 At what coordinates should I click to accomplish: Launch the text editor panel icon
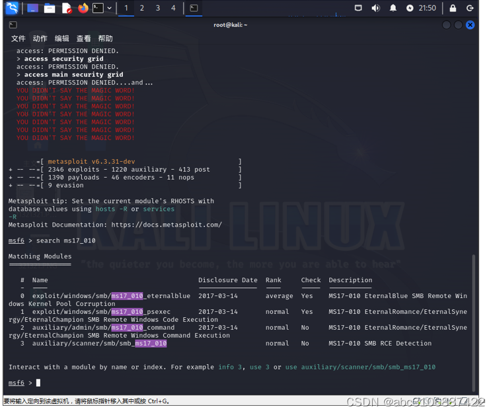click(x=67, y=8)
